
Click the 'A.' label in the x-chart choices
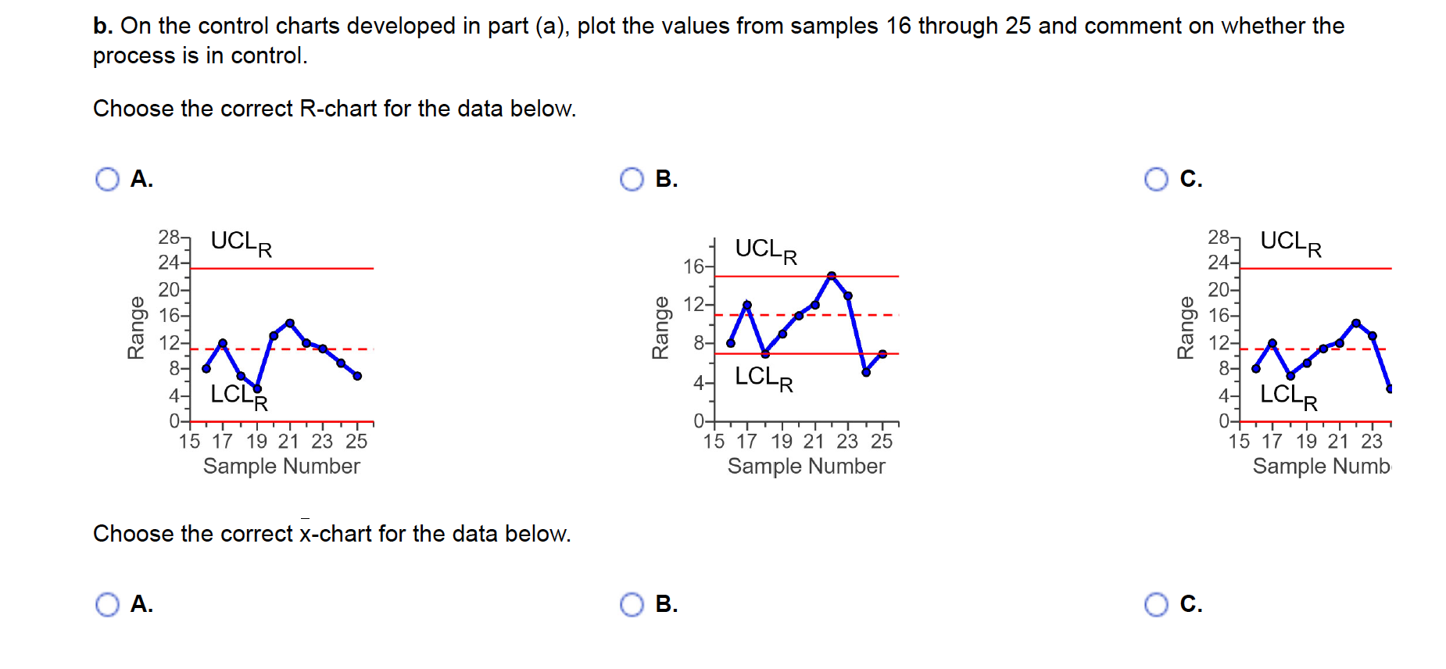(141, 604)
